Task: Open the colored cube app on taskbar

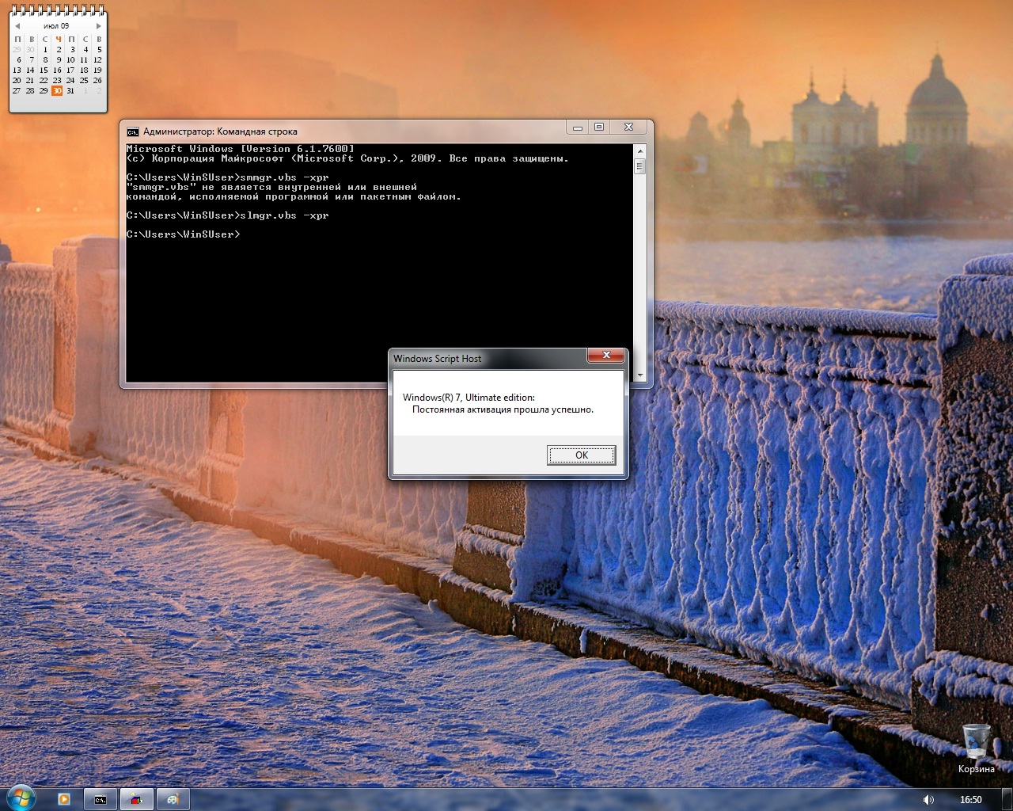Action: [136, 799]
